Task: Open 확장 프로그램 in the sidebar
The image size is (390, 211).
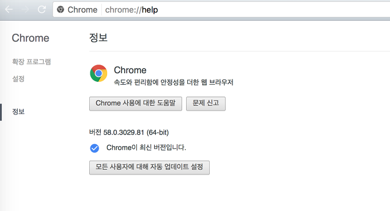Action: click(31, 62)
